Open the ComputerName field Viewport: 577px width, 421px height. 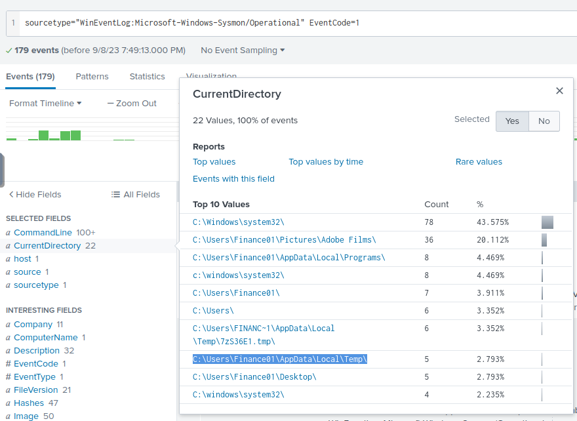[x=46, y=338]
